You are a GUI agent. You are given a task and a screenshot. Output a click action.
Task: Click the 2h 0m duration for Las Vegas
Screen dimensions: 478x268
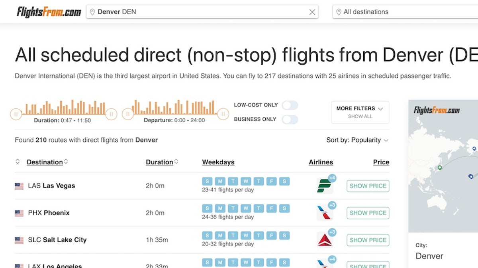155,186
